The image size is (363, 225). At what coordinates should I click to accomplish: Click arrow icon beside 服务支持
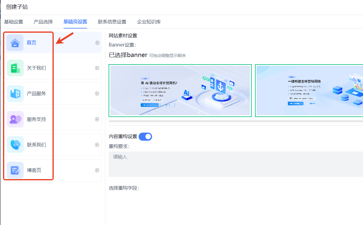click(x=97, y=119)
